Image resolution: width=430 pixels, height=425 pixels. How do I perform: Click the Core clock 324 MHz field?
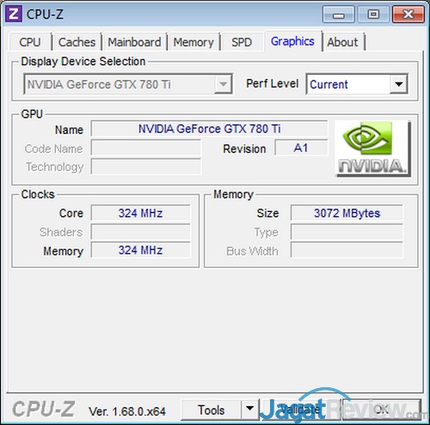(140, 213)
